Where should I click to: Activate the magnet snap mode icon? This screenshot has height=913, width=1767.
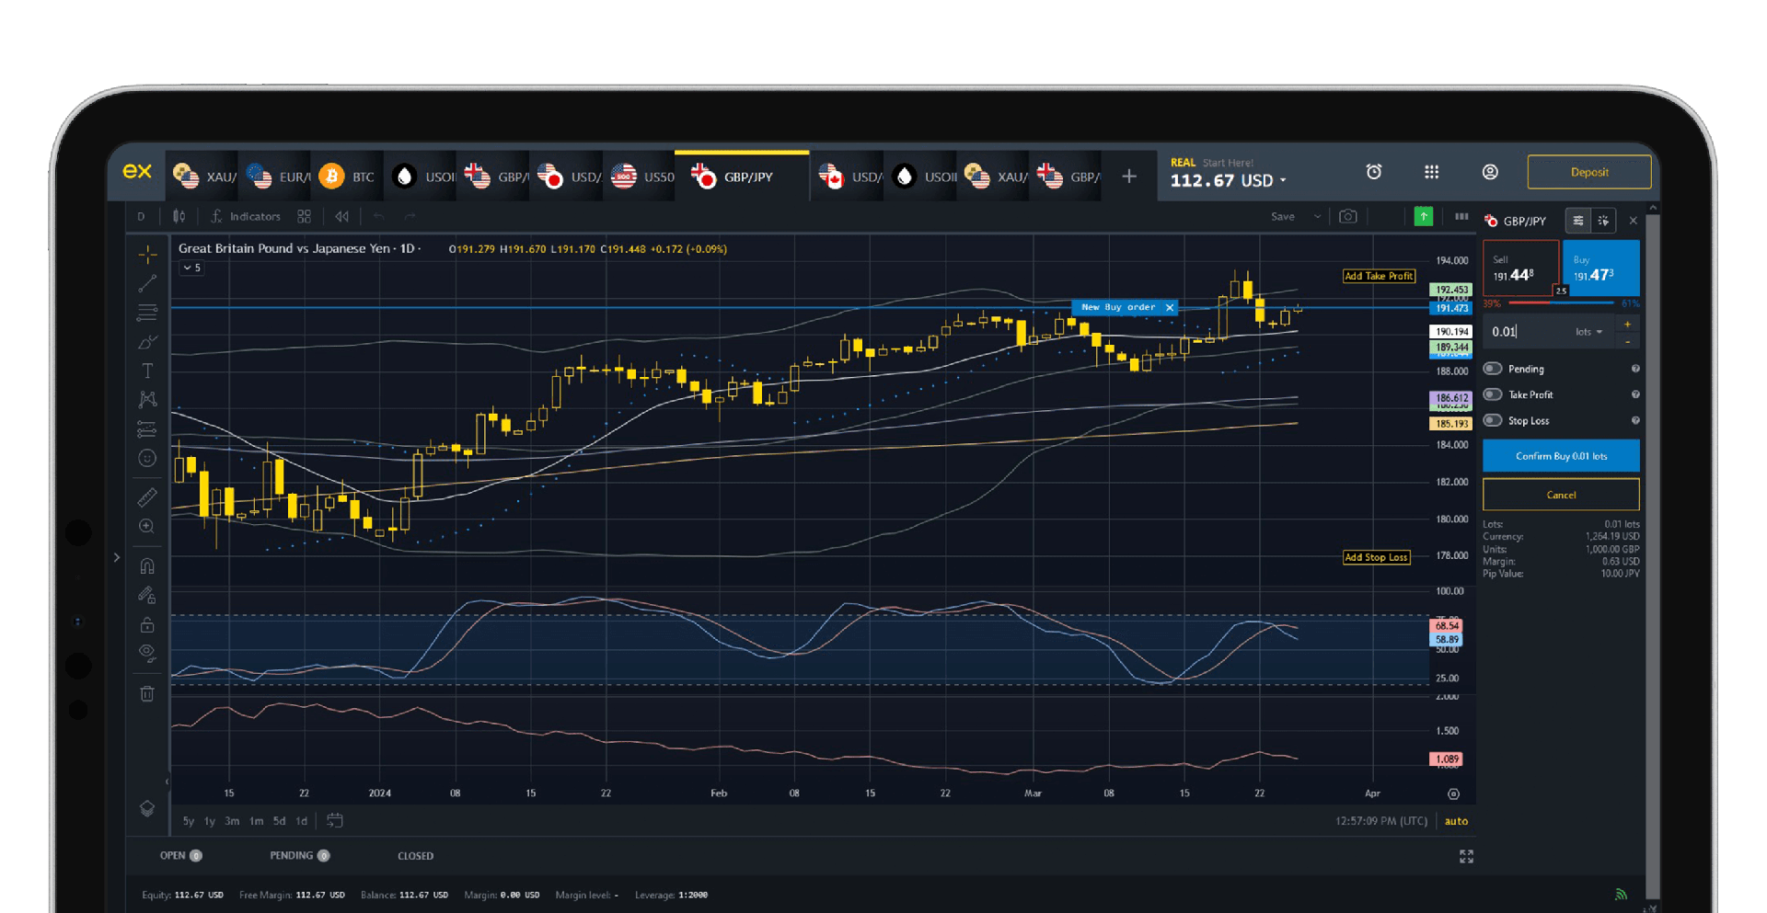click(147, 565)
